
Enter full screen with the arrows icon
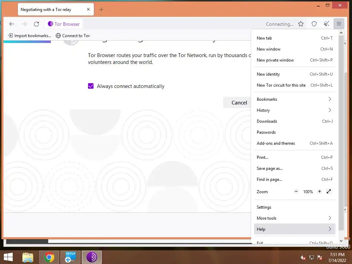tap(329, 191)
